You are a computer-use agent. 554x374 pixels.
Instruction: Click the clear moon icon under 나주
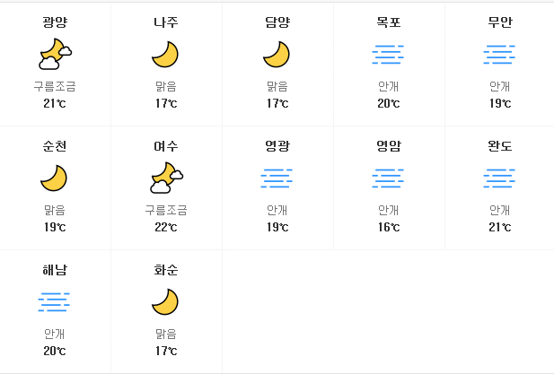pyautogui.click(x=165, y=55)
